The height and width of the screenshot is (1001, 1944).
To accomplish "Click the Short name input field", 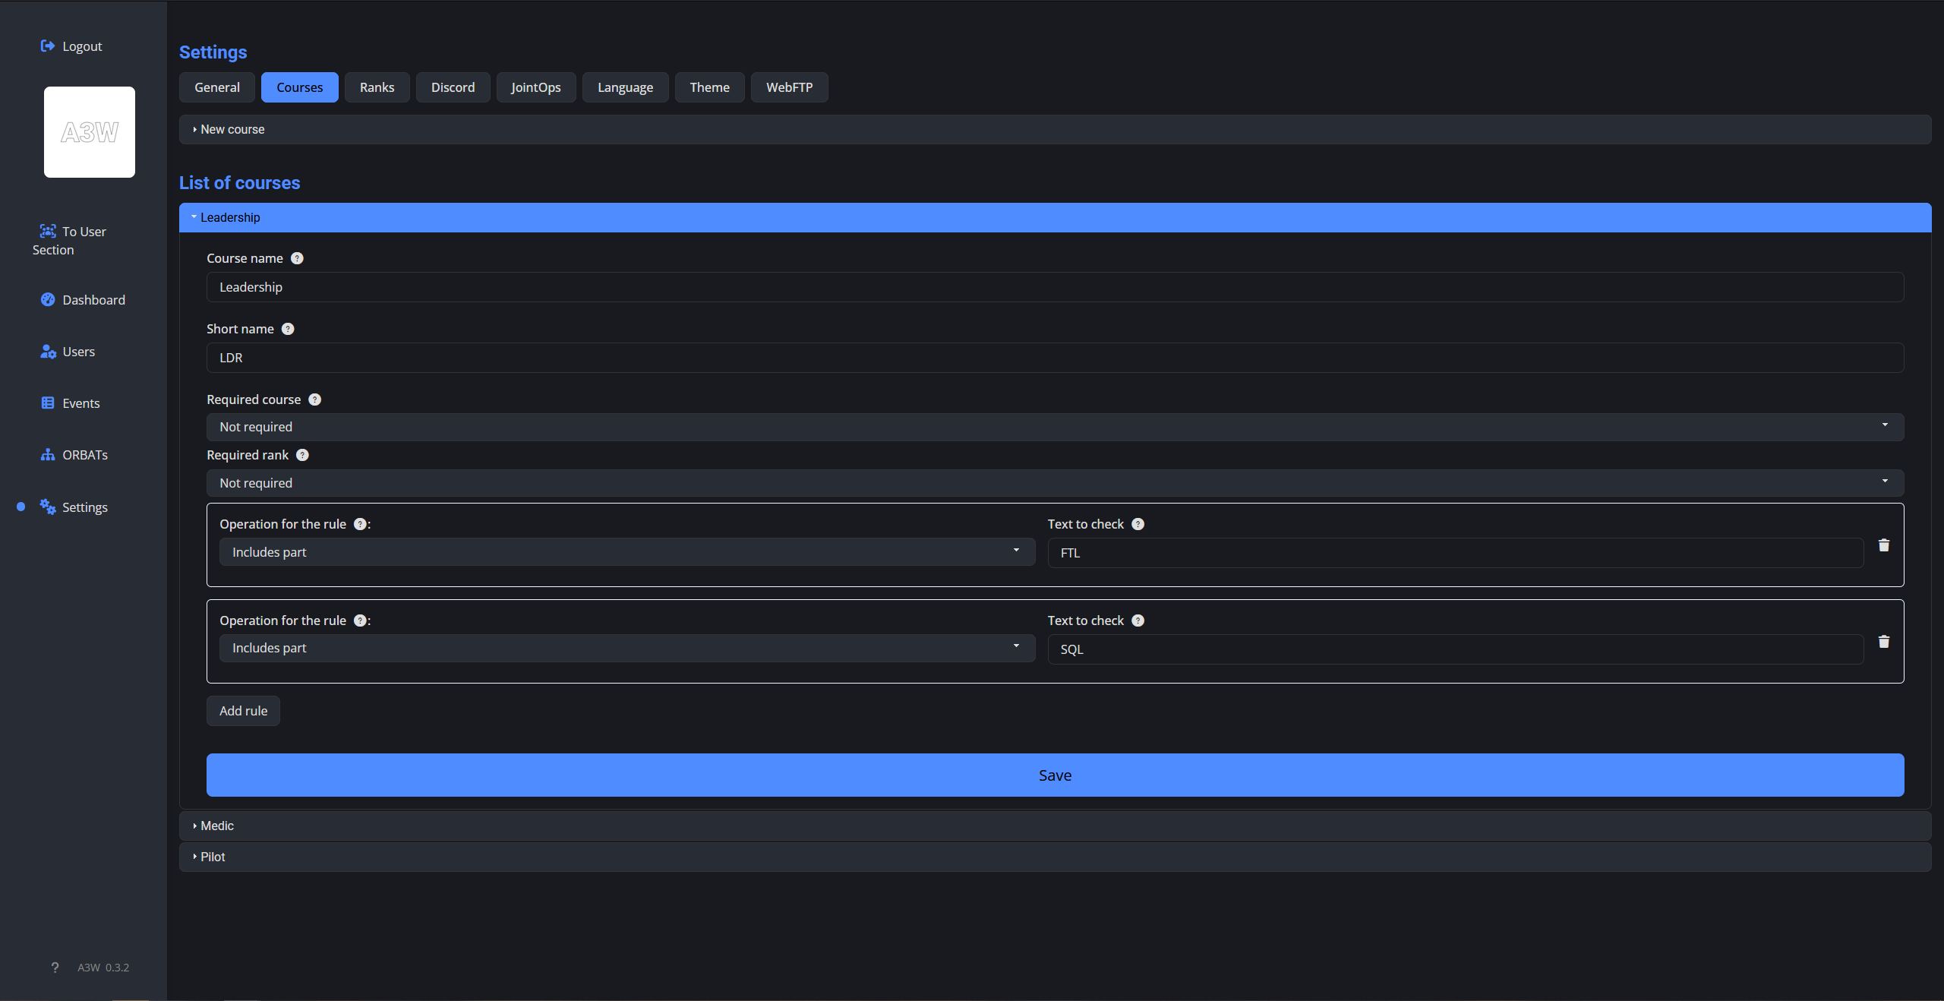I will tap(1054, 358).
